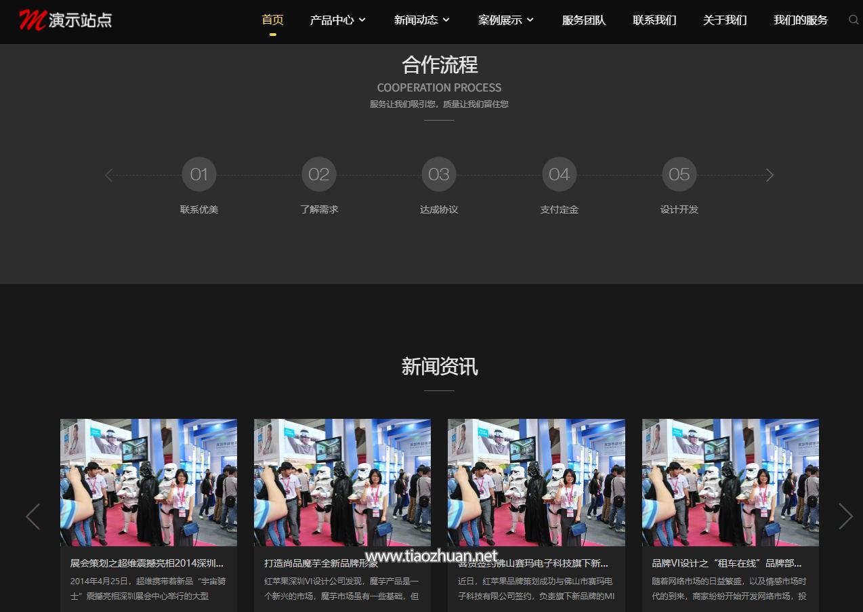Expand the 产品中心 dropdown menu
863x612 pixels.
[337, 20]
